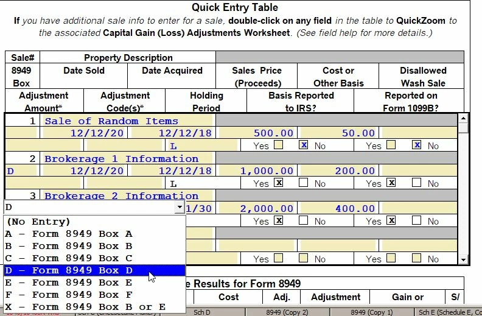Uncheck Basis Reported Yes for sale 3

pyautogui.click(x=279, y=220)
